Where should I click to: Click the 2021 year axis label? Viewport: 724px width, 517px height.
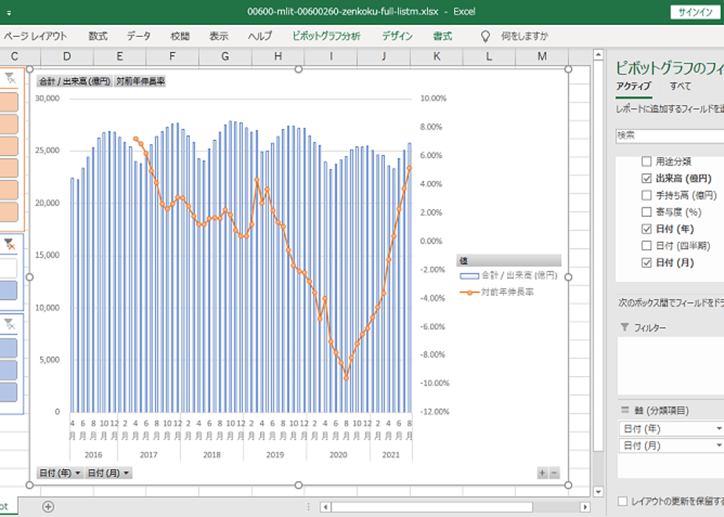(x=391, y=455)
